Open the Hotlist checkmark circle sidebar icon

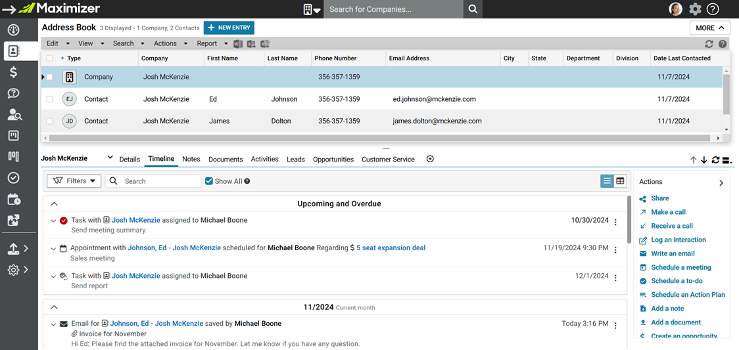14,177
